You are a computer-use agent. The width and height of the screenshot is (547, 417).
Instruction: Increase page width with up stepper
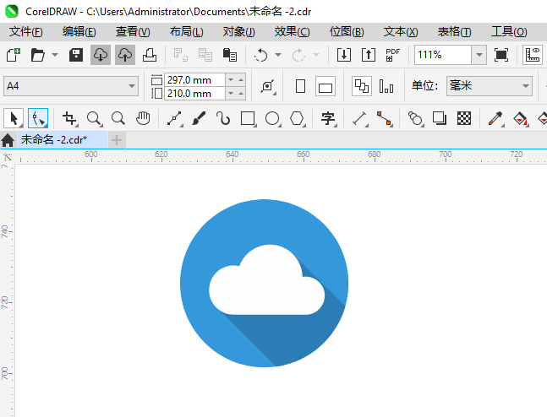point(241,80)
